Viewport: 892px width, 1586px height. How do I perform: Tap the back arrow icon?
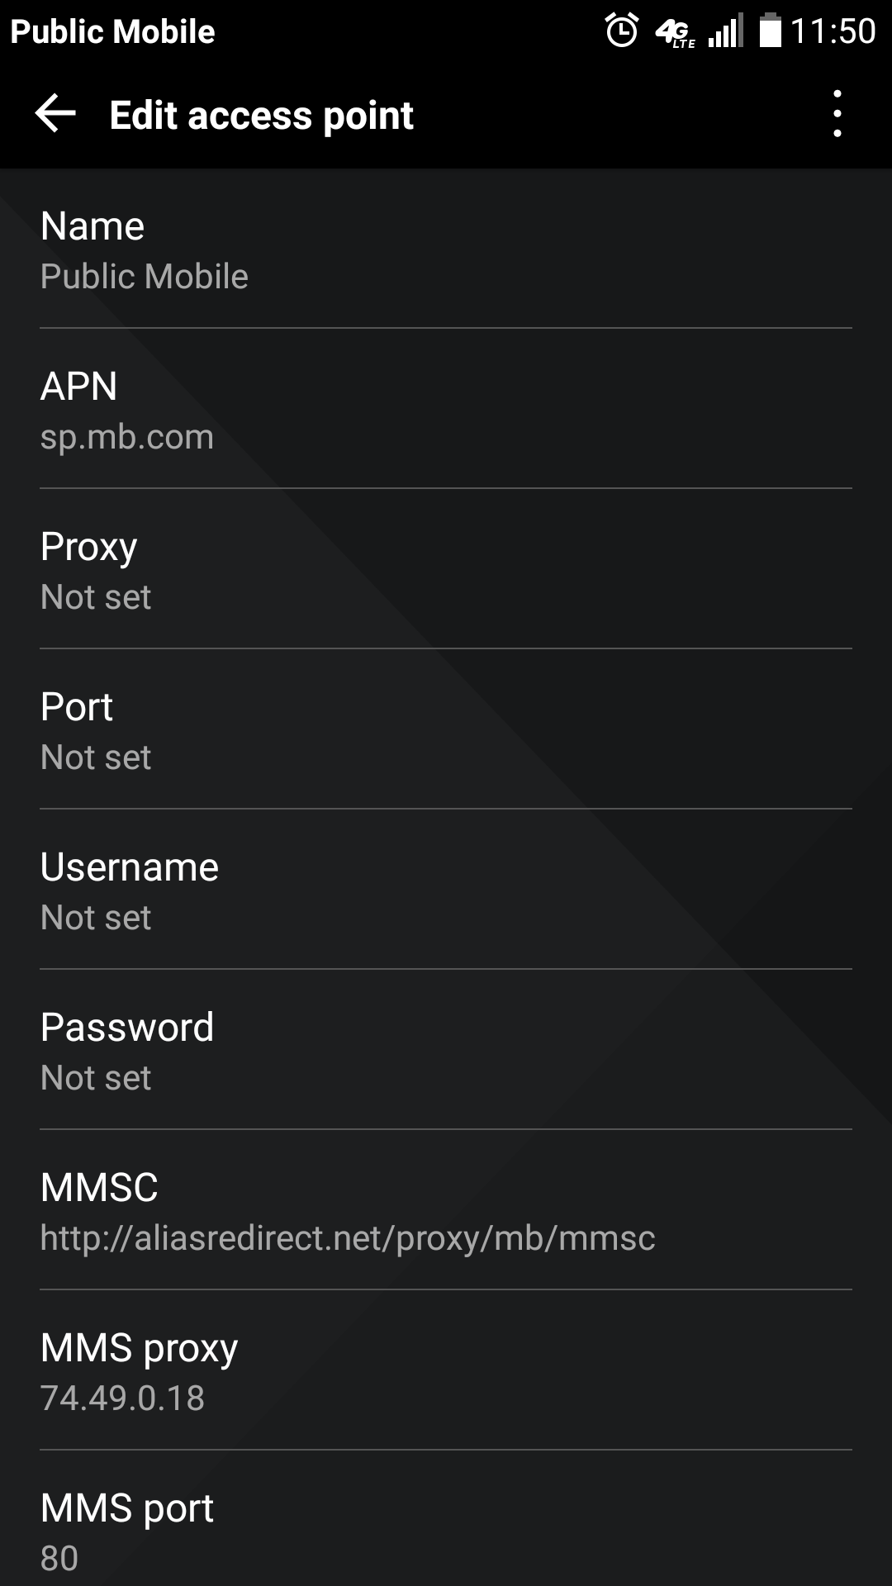(56, 113)
